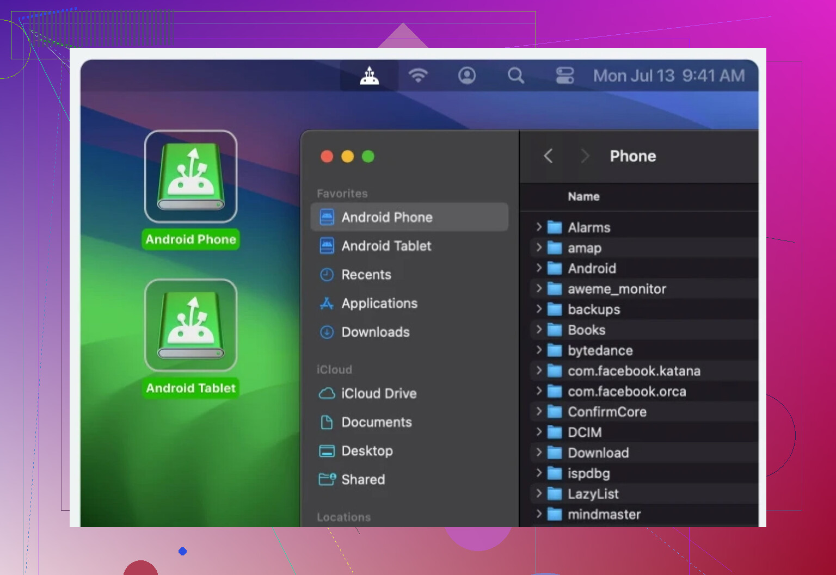
Task: Expand the Android folder
Action: (538, 268)
